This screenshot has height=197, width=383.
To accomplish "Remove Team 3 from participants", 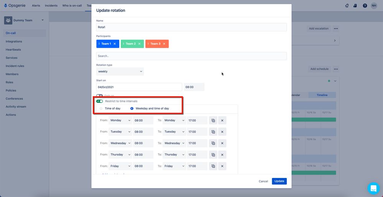I will pos(164,44).
